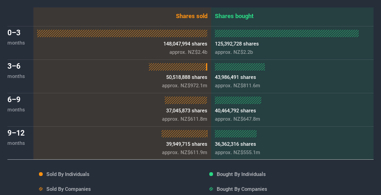Click 'approx. NZ$2.4b' amount
Screen dimensions: 381x195
(188, 52)
